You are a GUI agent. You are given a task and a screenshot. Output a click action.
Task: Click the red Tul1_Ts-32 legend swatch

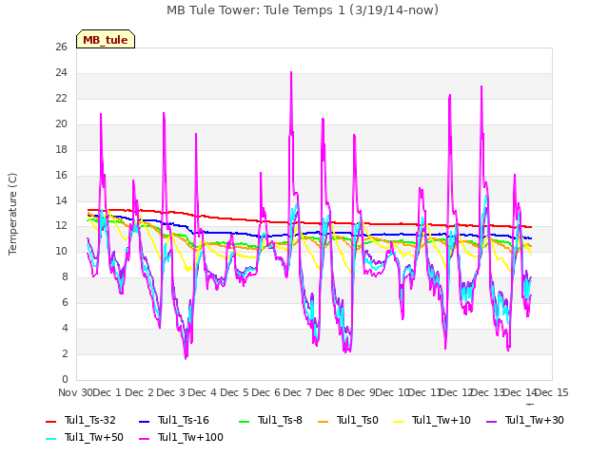click(x=50, y=421)
